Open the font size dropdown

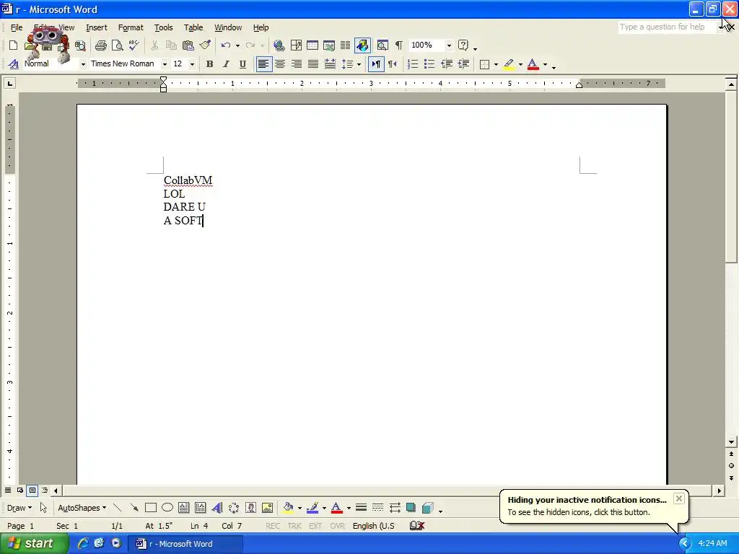(192, 64)
